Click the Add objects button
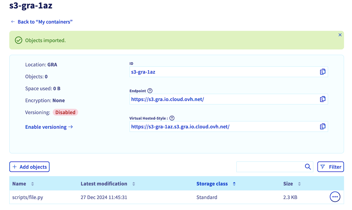Screen dimensions: 352x210 29,167
